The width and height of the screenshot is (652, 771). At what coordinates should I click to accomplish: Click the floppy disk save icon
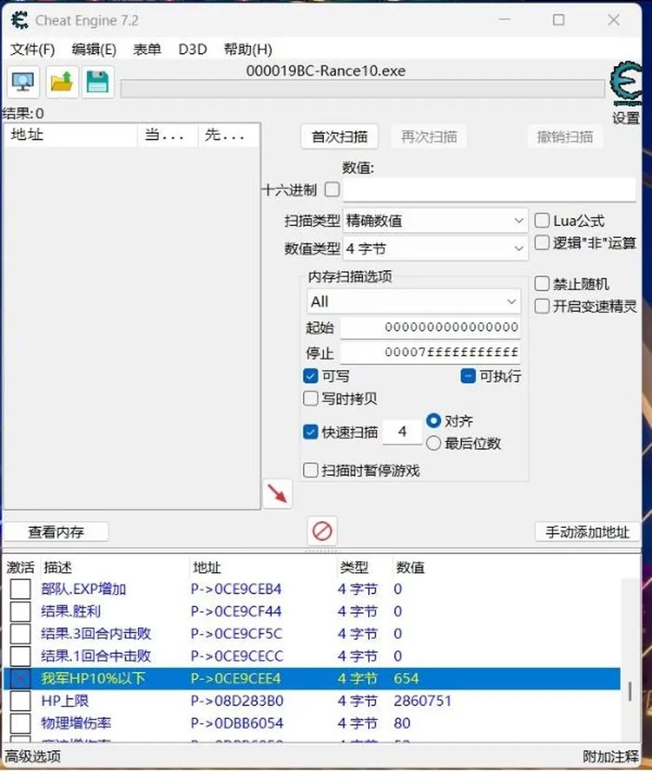[x=97, y=81]
